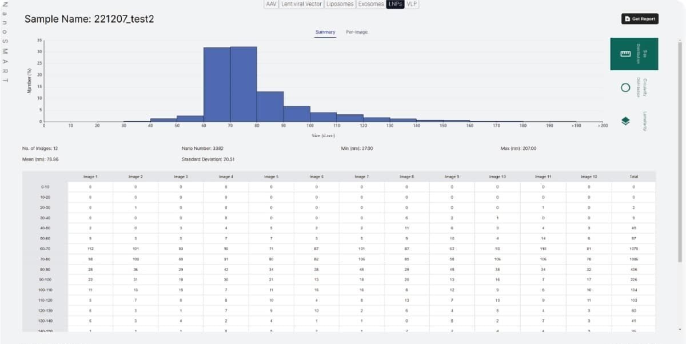Click the 60-70 histogram bar
Viewport: 686px width, 344px height.
coord(217,85)
